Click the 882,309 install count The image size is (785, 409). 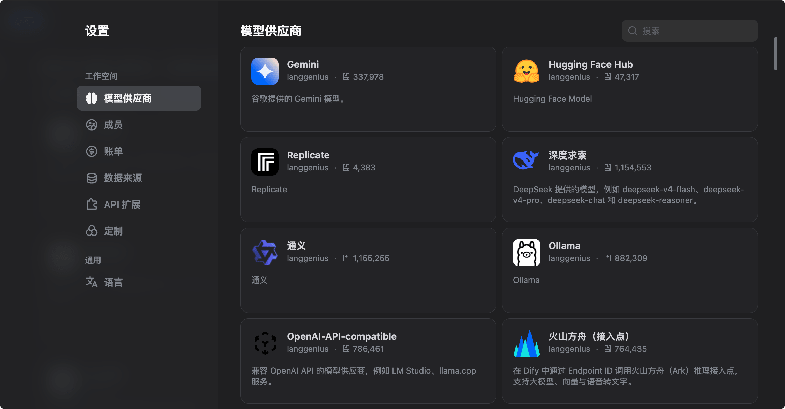click(631, 258)
